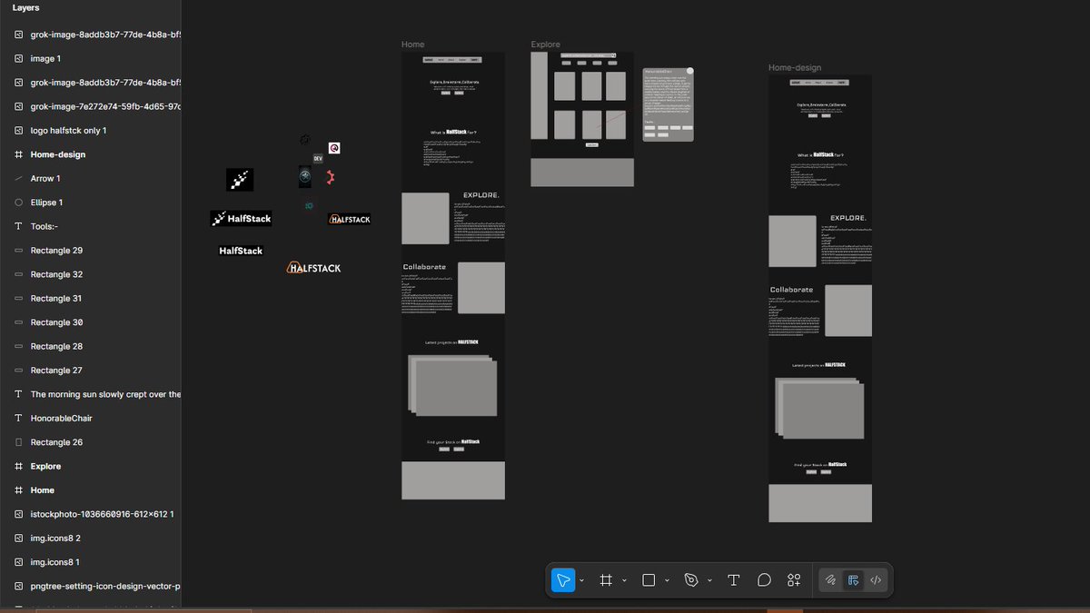The image size is (1090, 613).
Task: Open the shape tools dropdown
Action: 667,581
